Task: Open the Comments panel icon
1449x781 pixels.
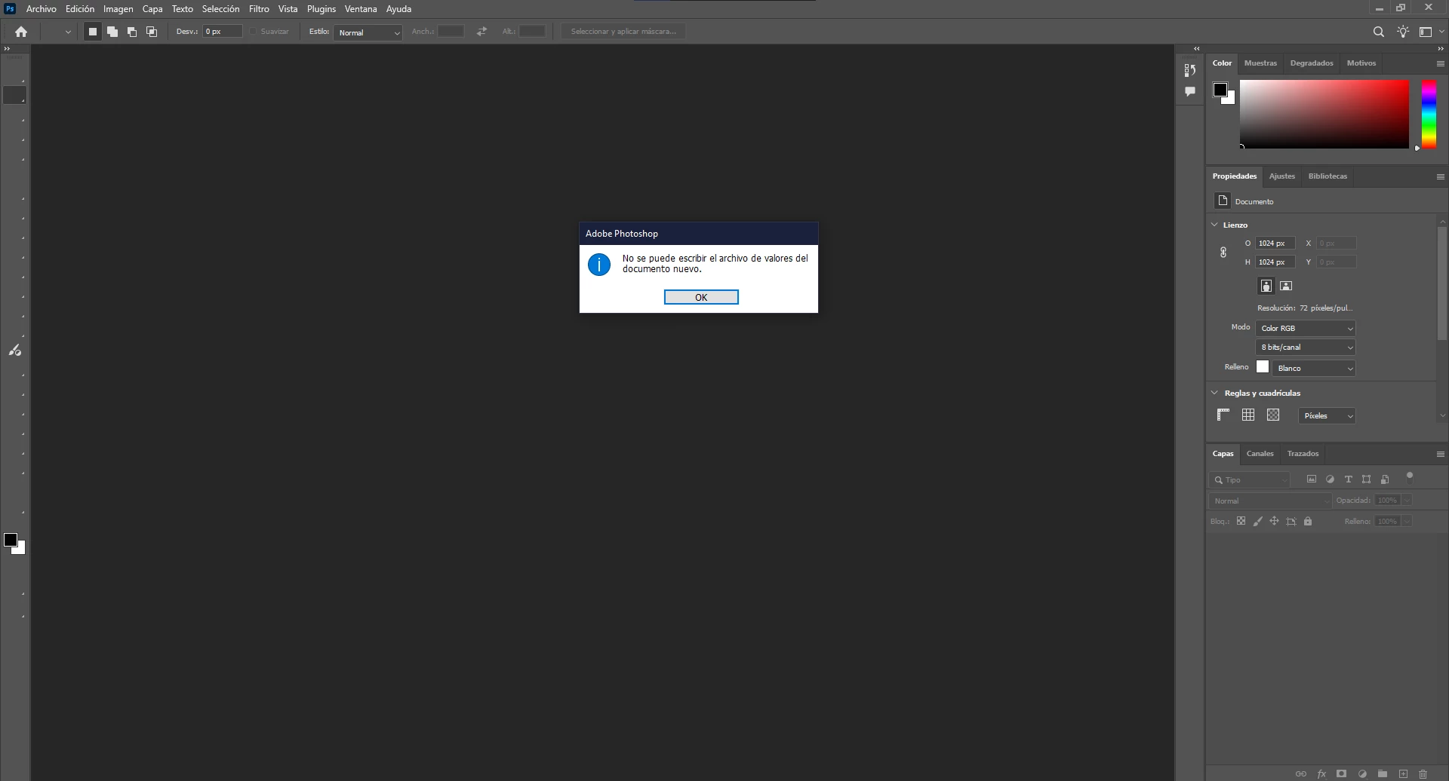Action: (x=1190, y=91)
